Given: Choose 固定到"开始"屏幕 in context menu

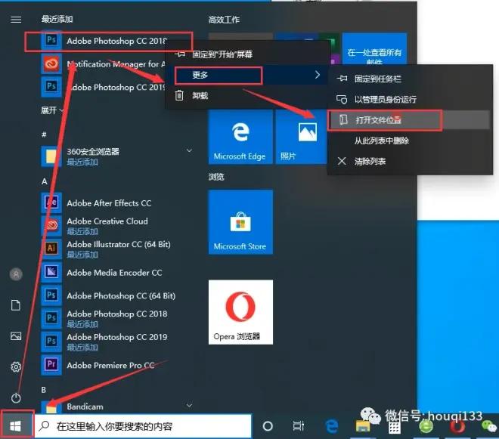Looking at the screenshot, I should pyautogui.click(x=246, y=54).
